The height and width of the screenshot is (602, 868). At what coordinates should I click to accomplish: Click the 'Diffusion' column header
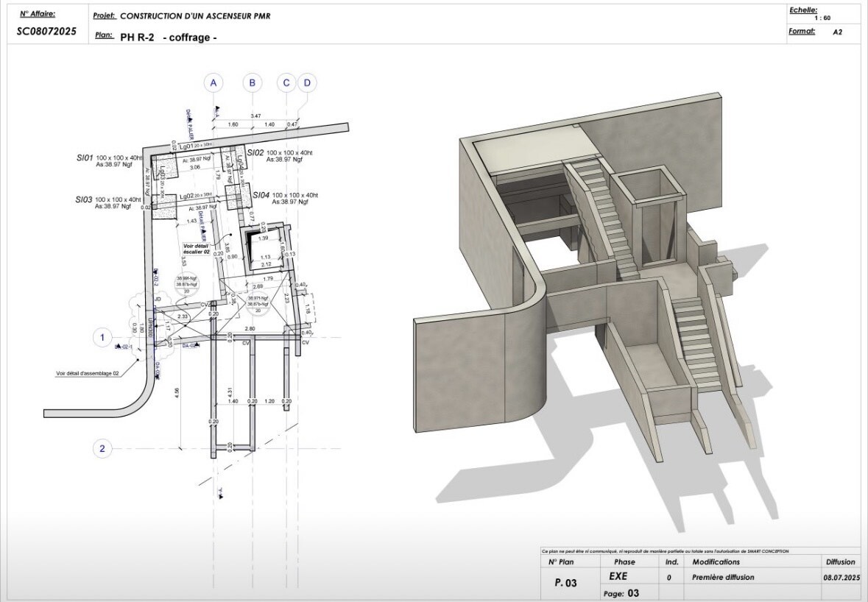tap(841, 562)
